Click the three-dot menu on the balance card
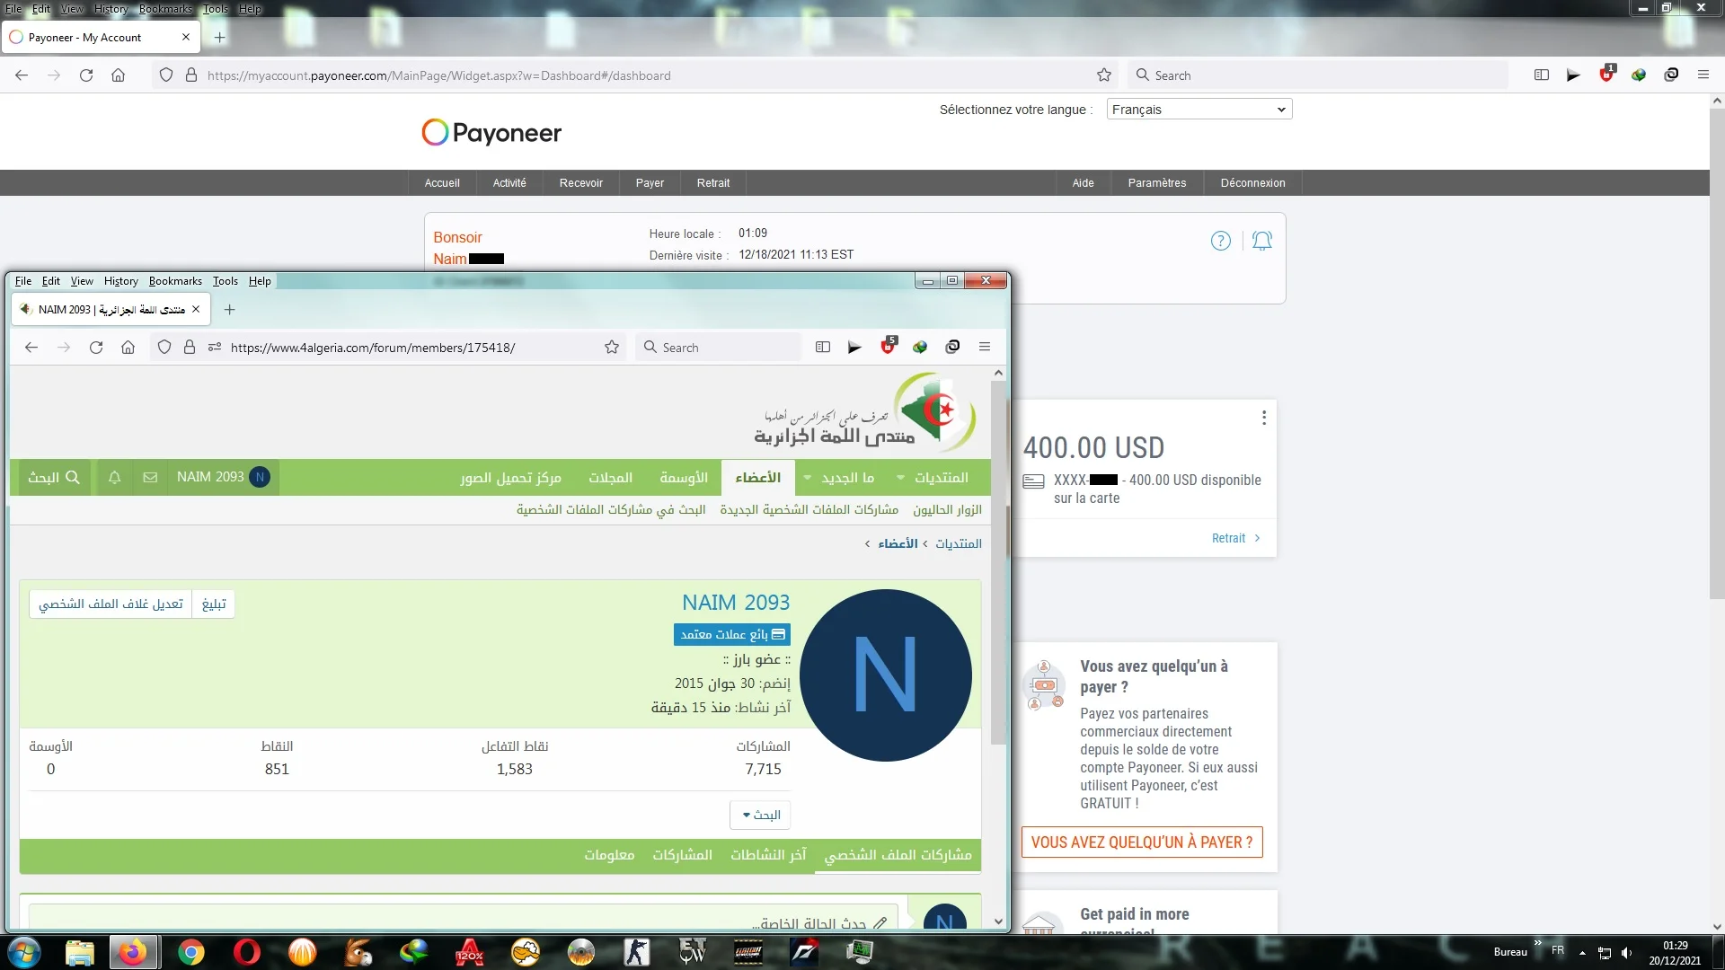The image size is (1725, 970). (1263, 418)
